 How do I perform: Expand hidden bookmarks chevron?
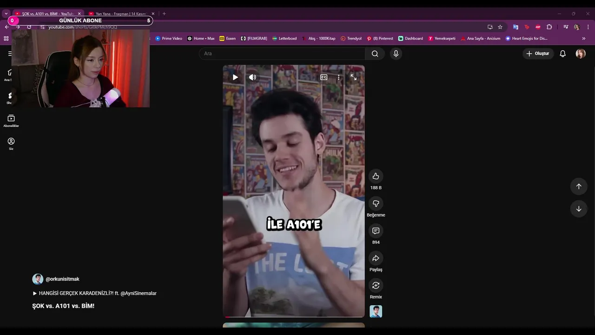pyautogui.click(x=584, y=39)
